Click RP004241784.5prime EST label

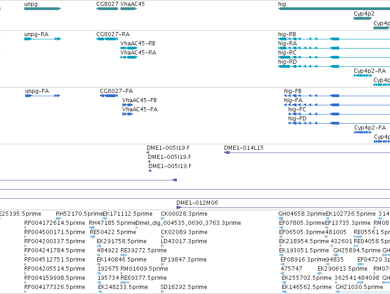55,250
